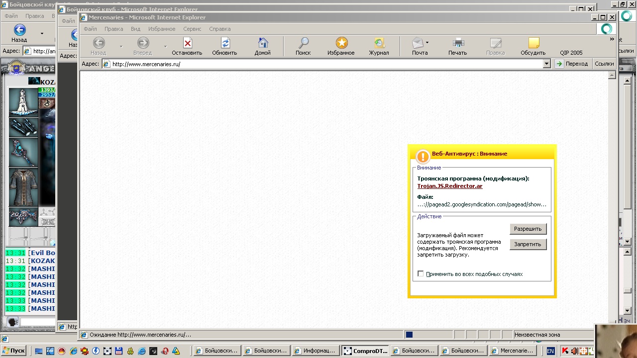Open the Пуск start menu

tap(13, 351)
